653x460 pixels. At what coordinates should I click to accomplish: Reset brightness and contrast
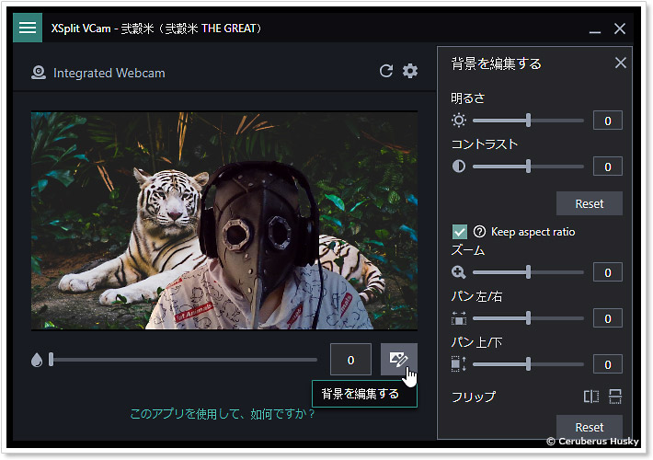pyautogui.click(x=590, y=203)
